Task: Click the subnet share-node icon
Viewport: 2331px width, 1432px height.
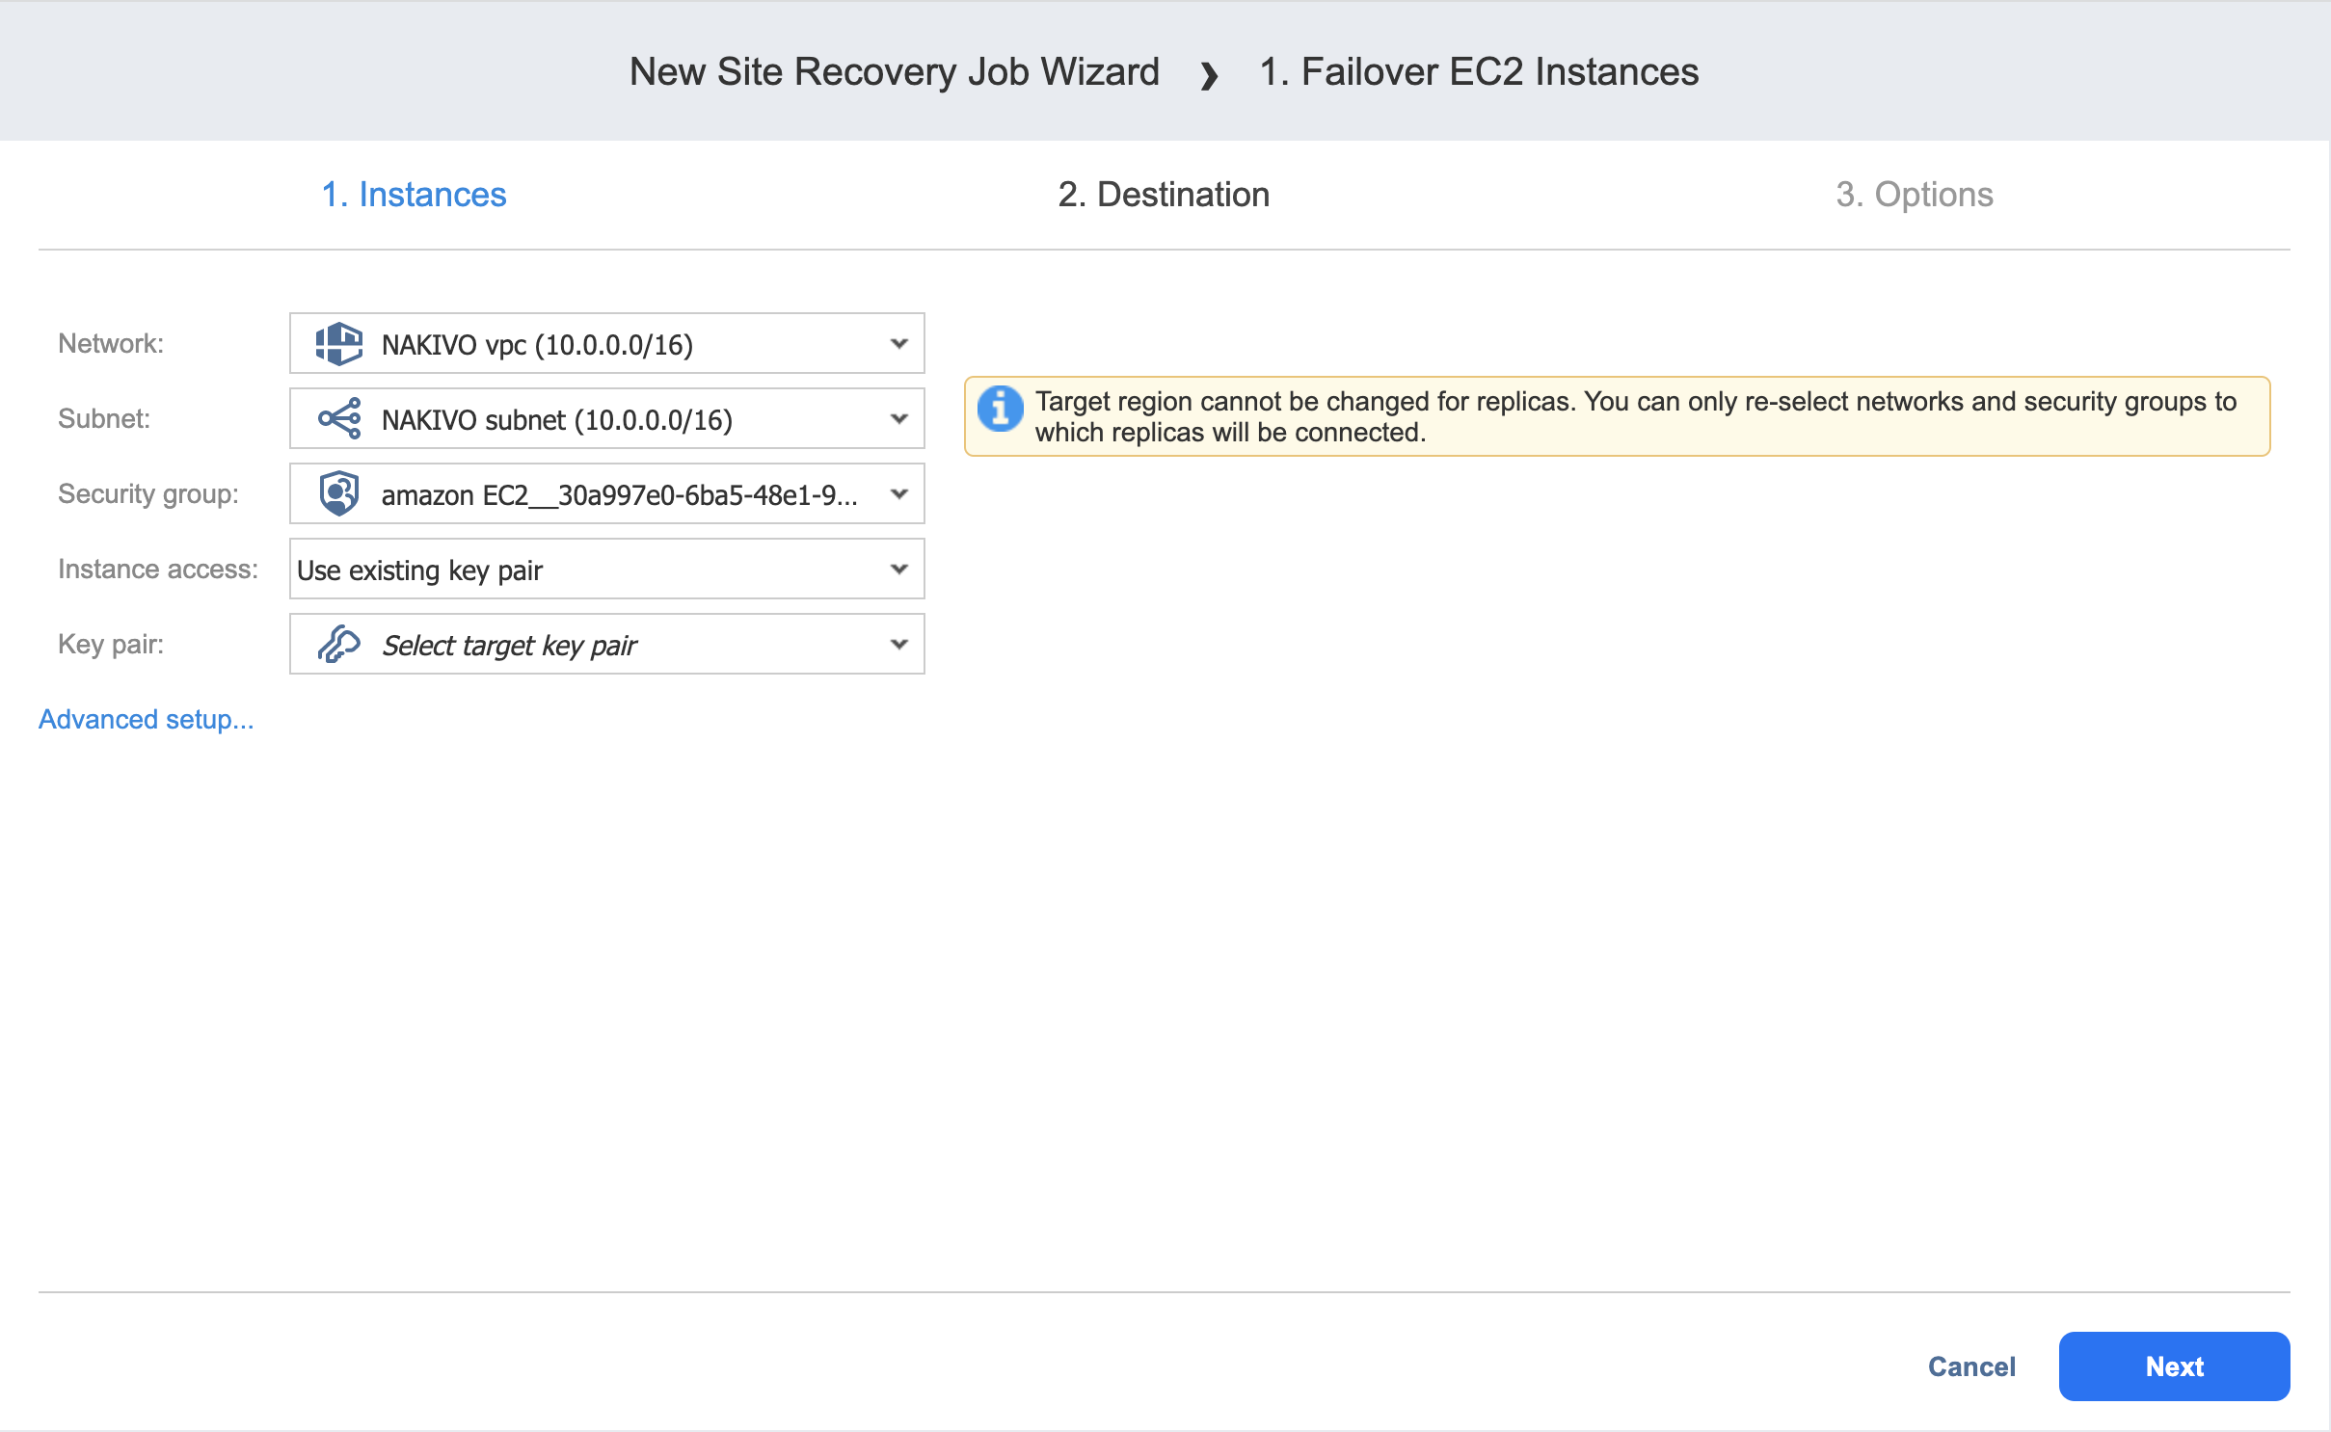Action: [x=338, y=419]
